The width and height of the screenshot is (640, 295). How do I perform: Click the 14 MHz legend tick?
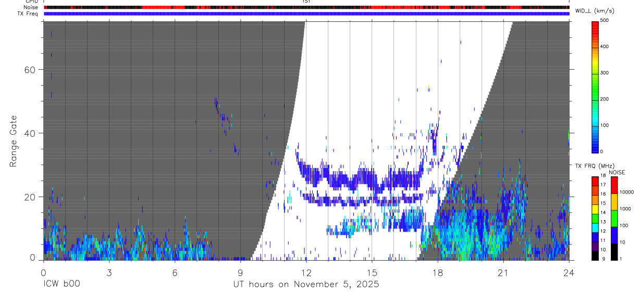click(x=603, y=213)
